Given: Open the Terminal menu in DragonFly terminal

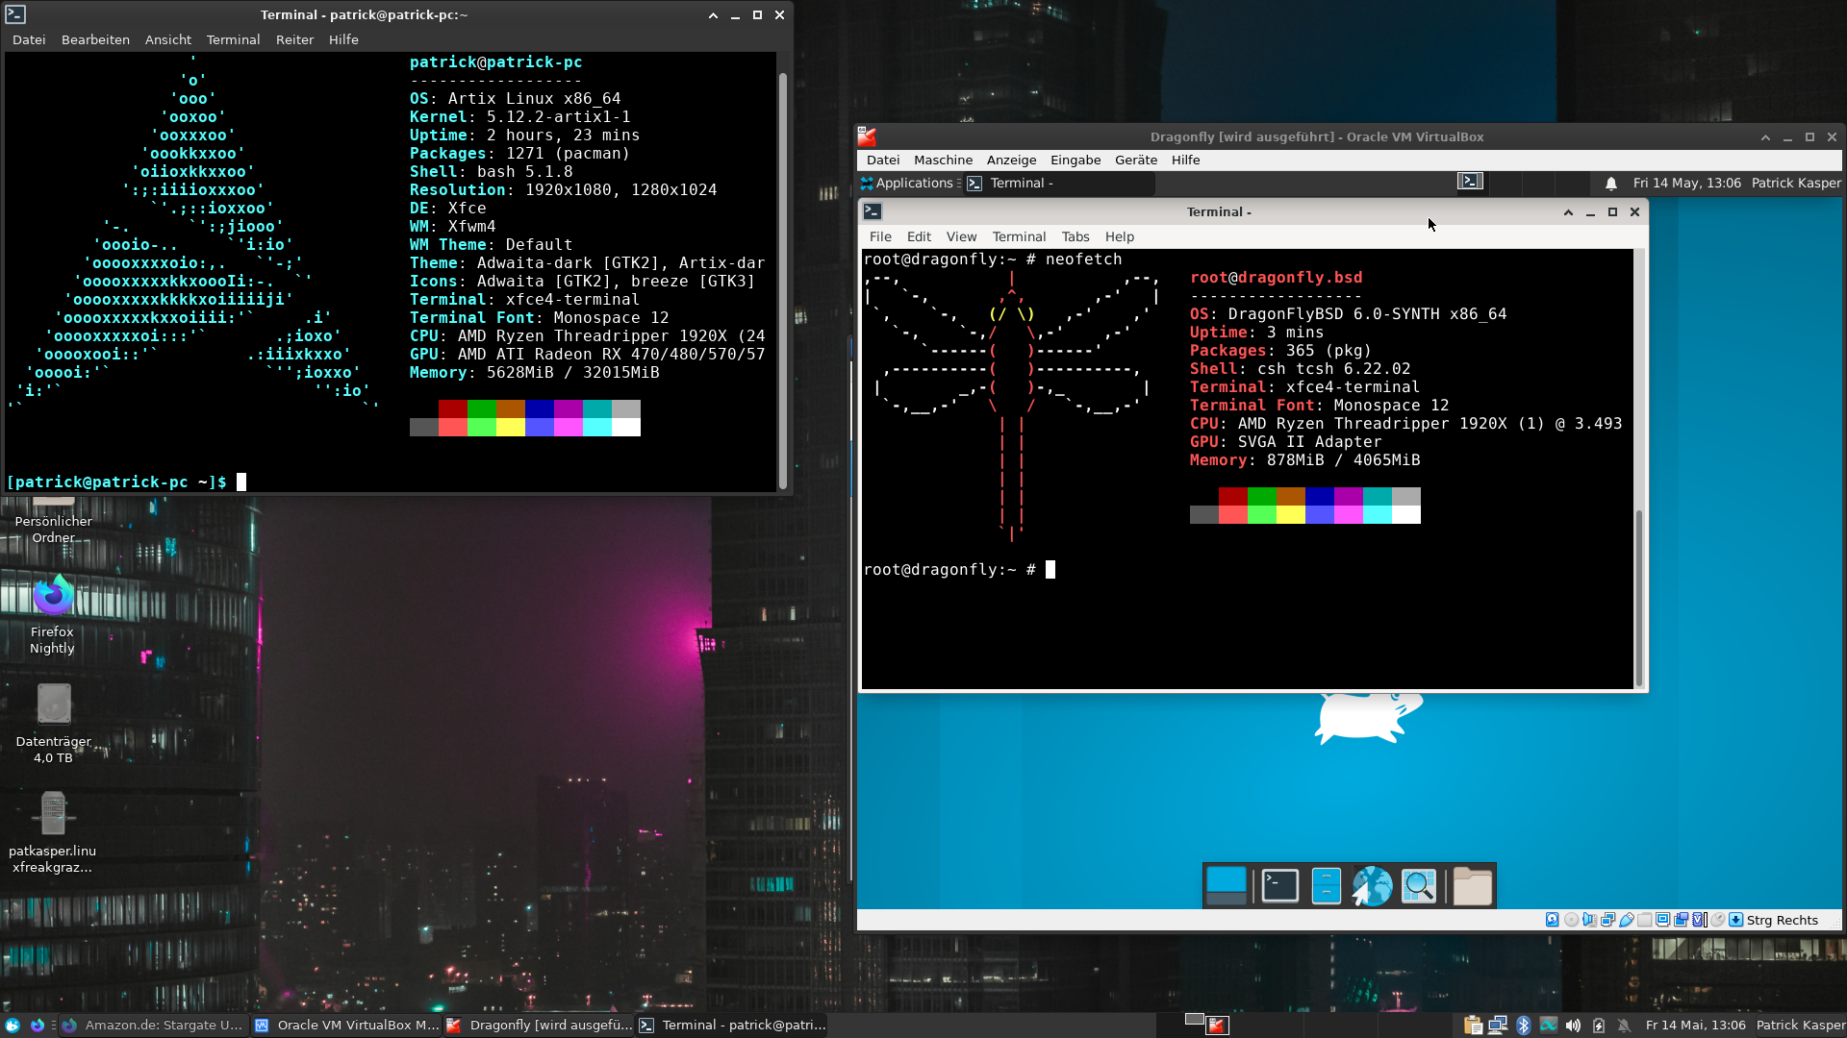Looking at the screenshot, I should 1019,237.
